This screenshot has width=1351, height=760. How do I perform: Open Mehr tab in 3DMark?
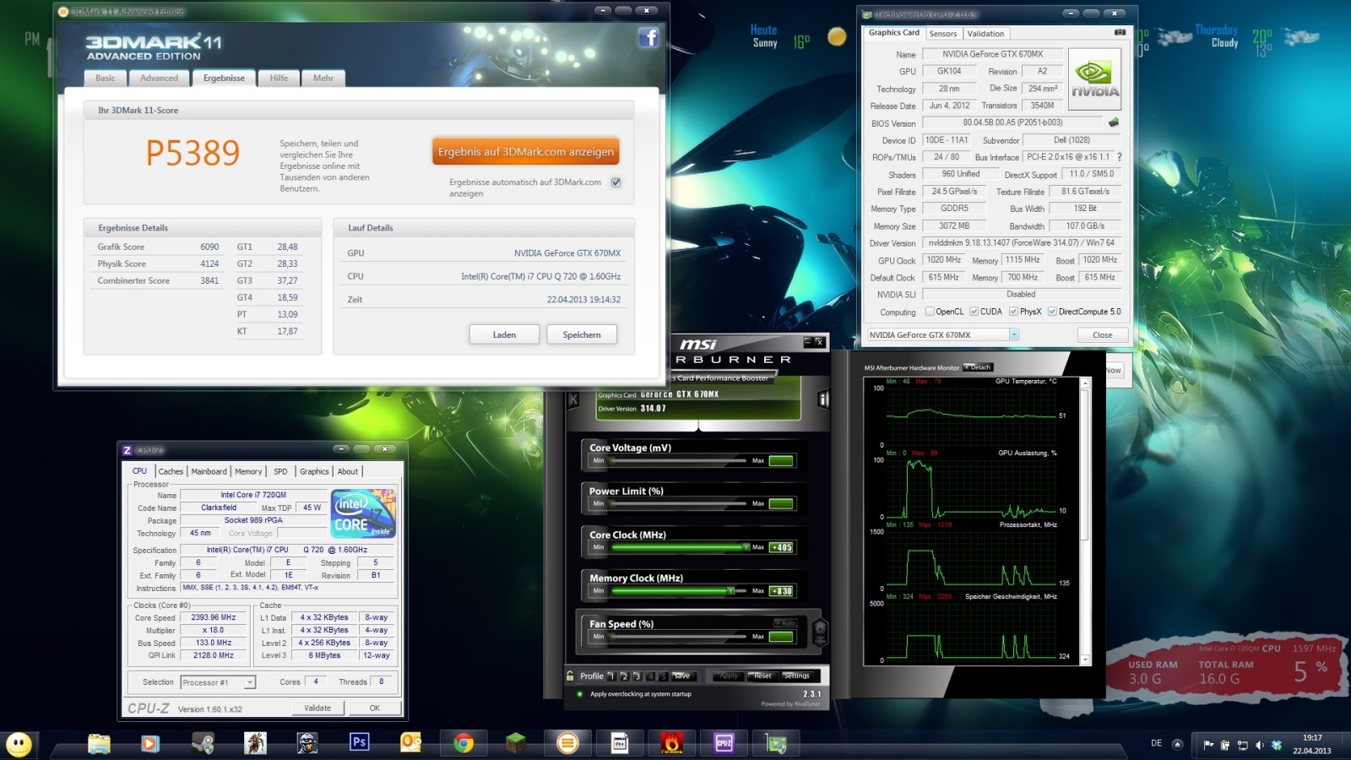click(323, 78)
